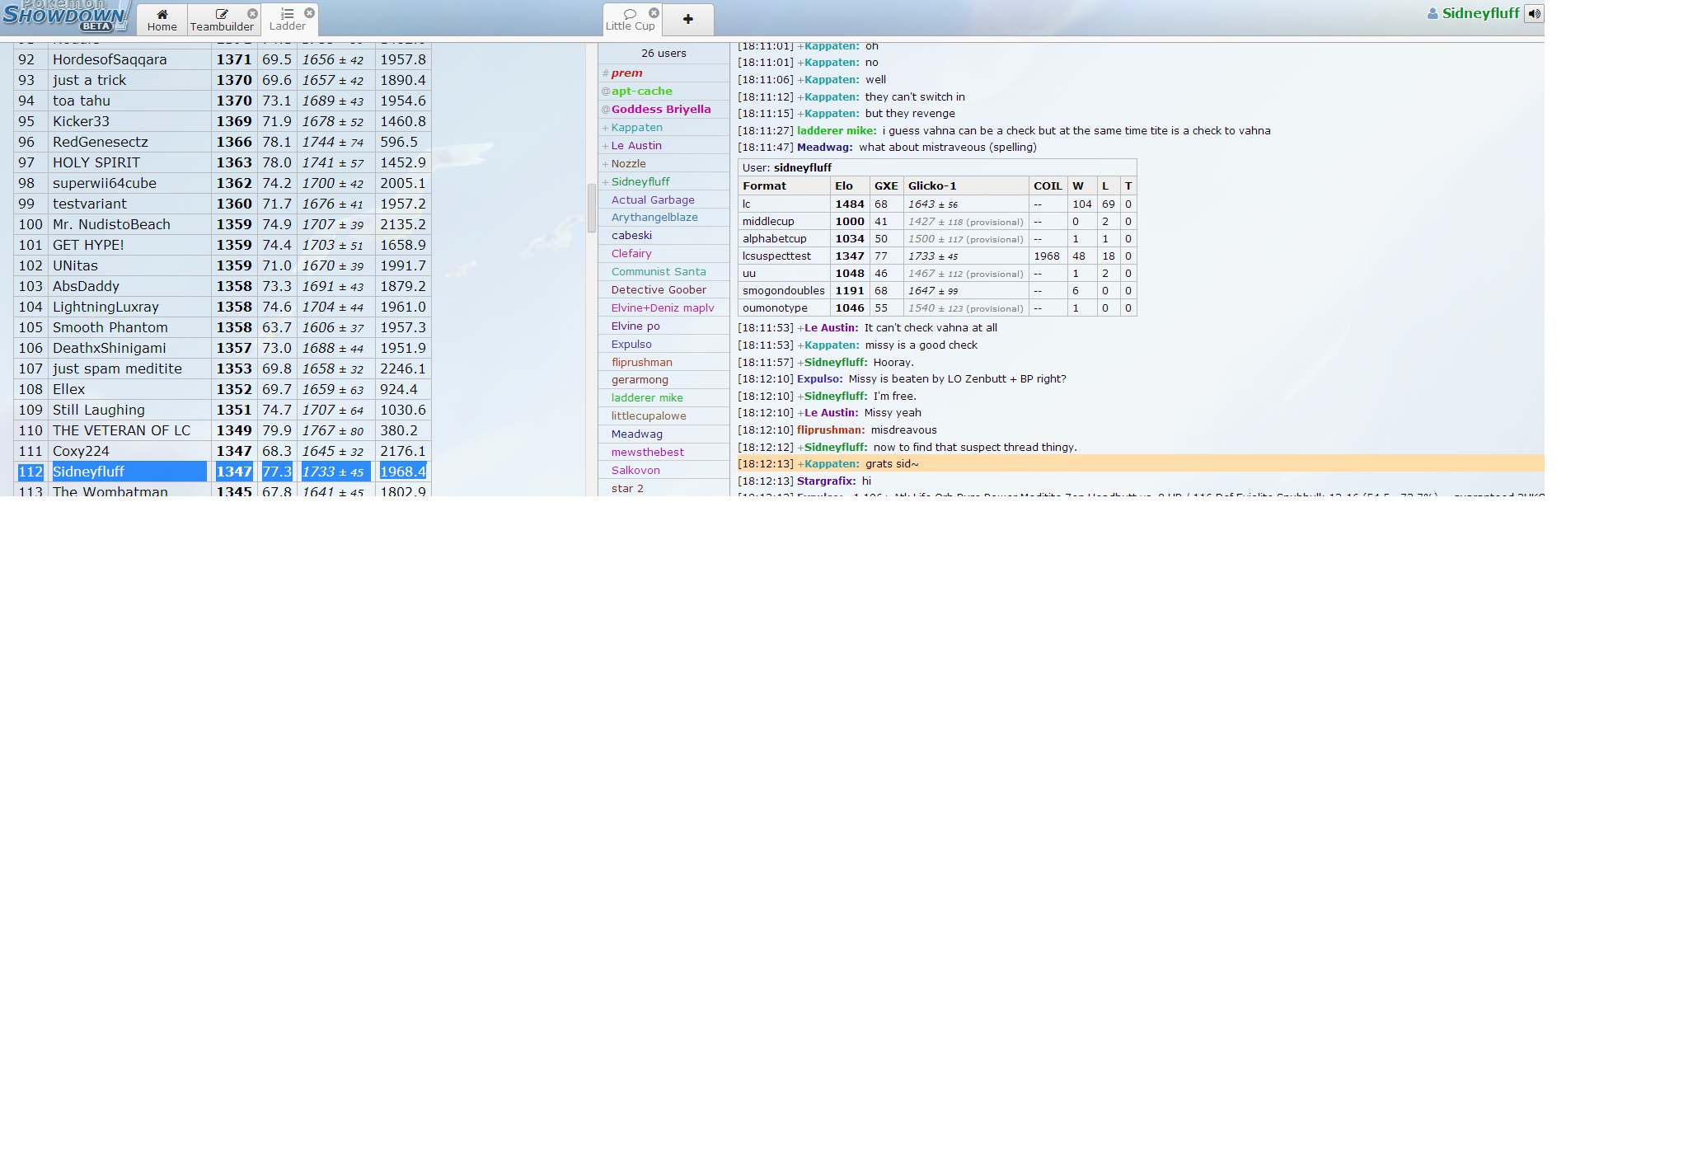
Task: Close the Teambuilder tab
Action: pyautogui.click(x=253, y=13)
